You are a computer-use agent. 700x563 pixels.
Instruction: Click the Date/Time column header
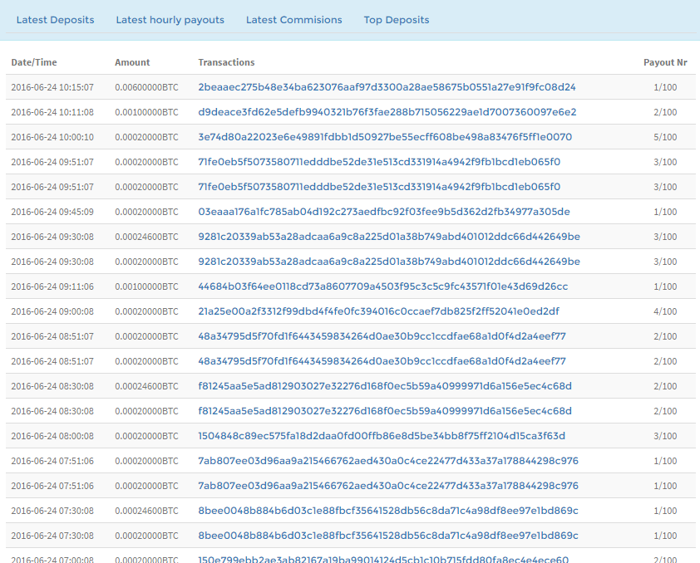tap(34, 62)
